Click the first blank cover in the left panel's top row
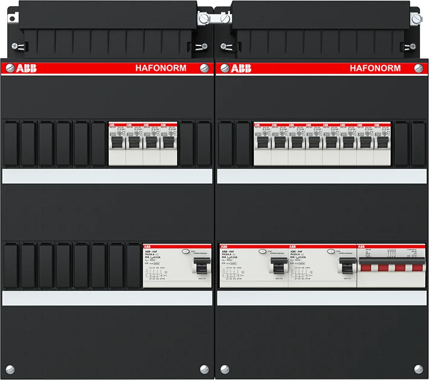This screenshot has width=429, height=380. [11, 143]
